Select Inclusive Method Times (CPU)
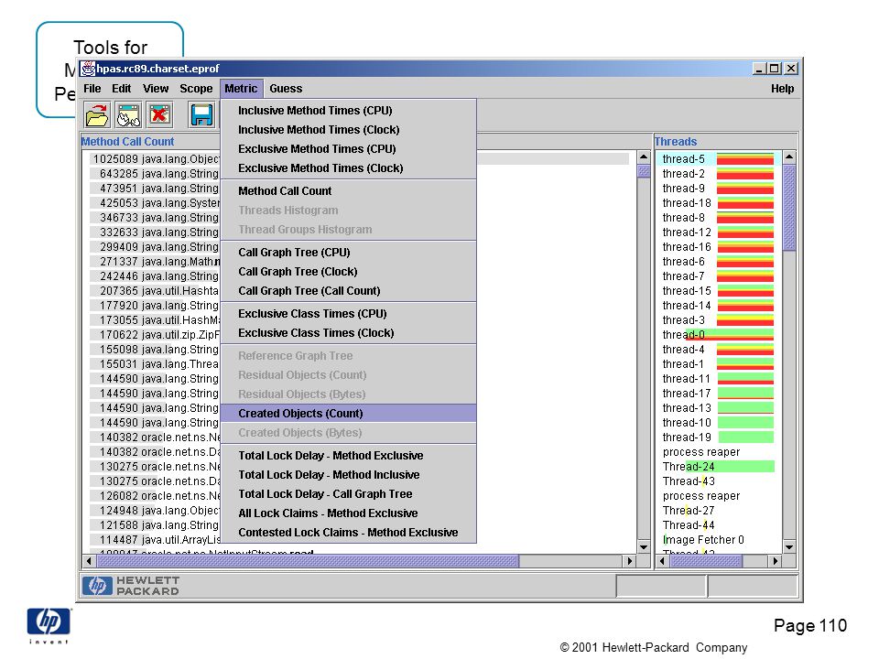879x659 pixels. tap(348, 111)
